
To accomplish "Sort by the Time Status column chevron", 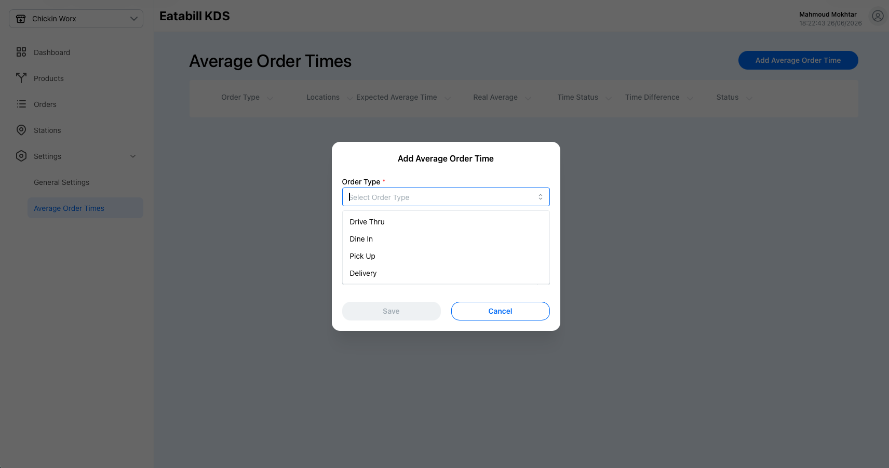I will coord(609,98).
